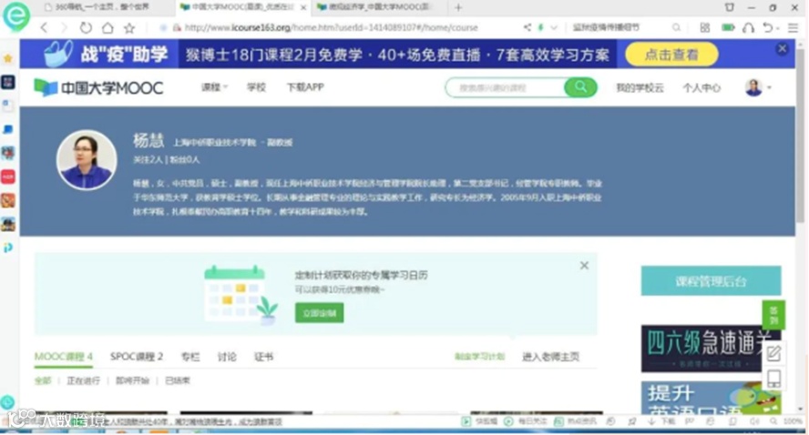The height and width of the screenshot is (435, 809).
Task: Click the 每日关注 icon in the status bar
Action: pos(508,421)
